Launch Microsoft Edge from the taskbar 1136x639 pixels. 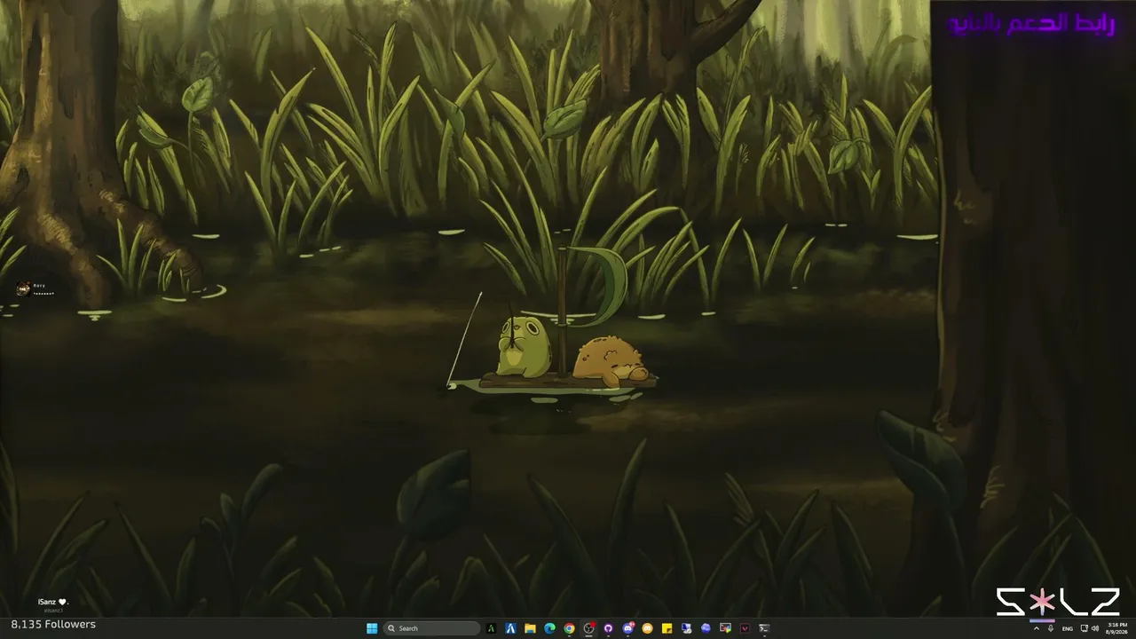pos(549,628)
